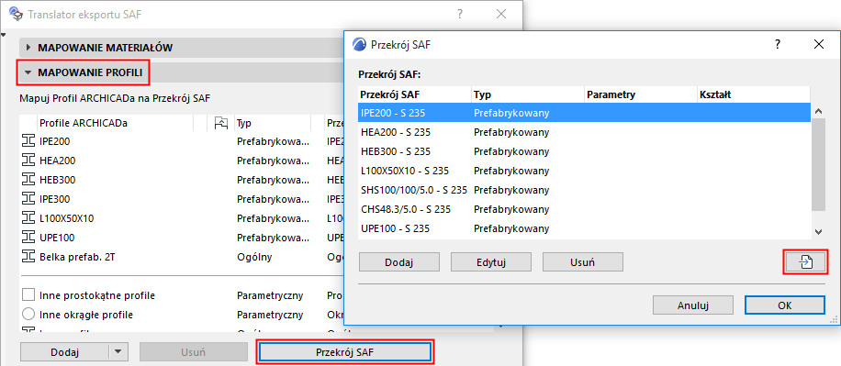Select SHS100/100/5.0 - S 235 row
Screen dimensions: 841x366
(584, 190)
